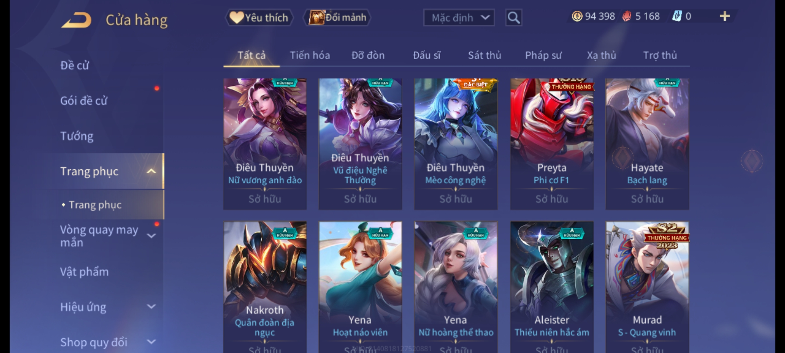Viewport: 785px width, 353px height.
Task: Tap the gold coin balance icon
Action: point(577,16)
